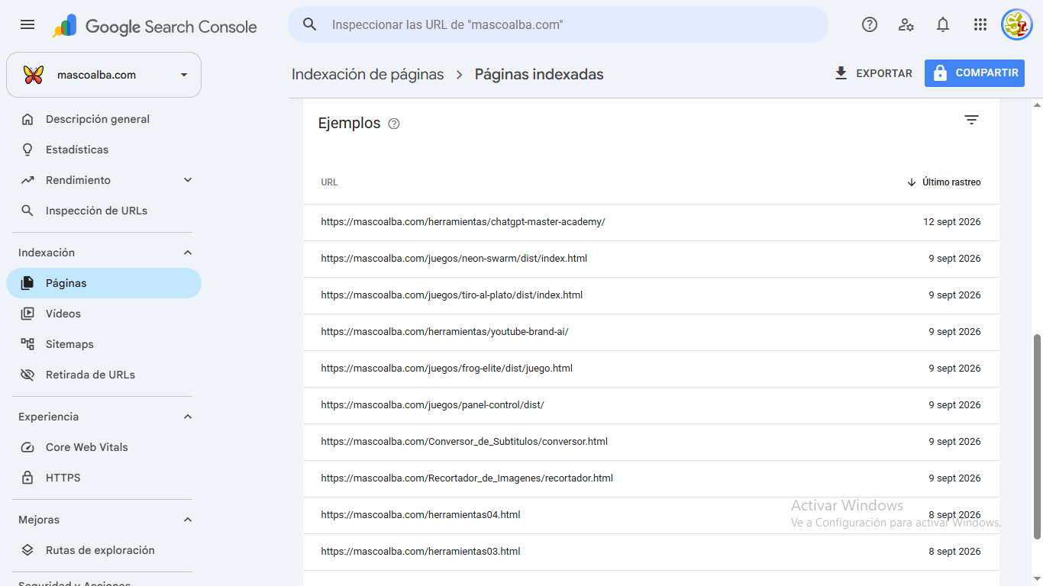
Task: Select the tiro-al-plato index.html URL row
Action: [x=651, y=295]
